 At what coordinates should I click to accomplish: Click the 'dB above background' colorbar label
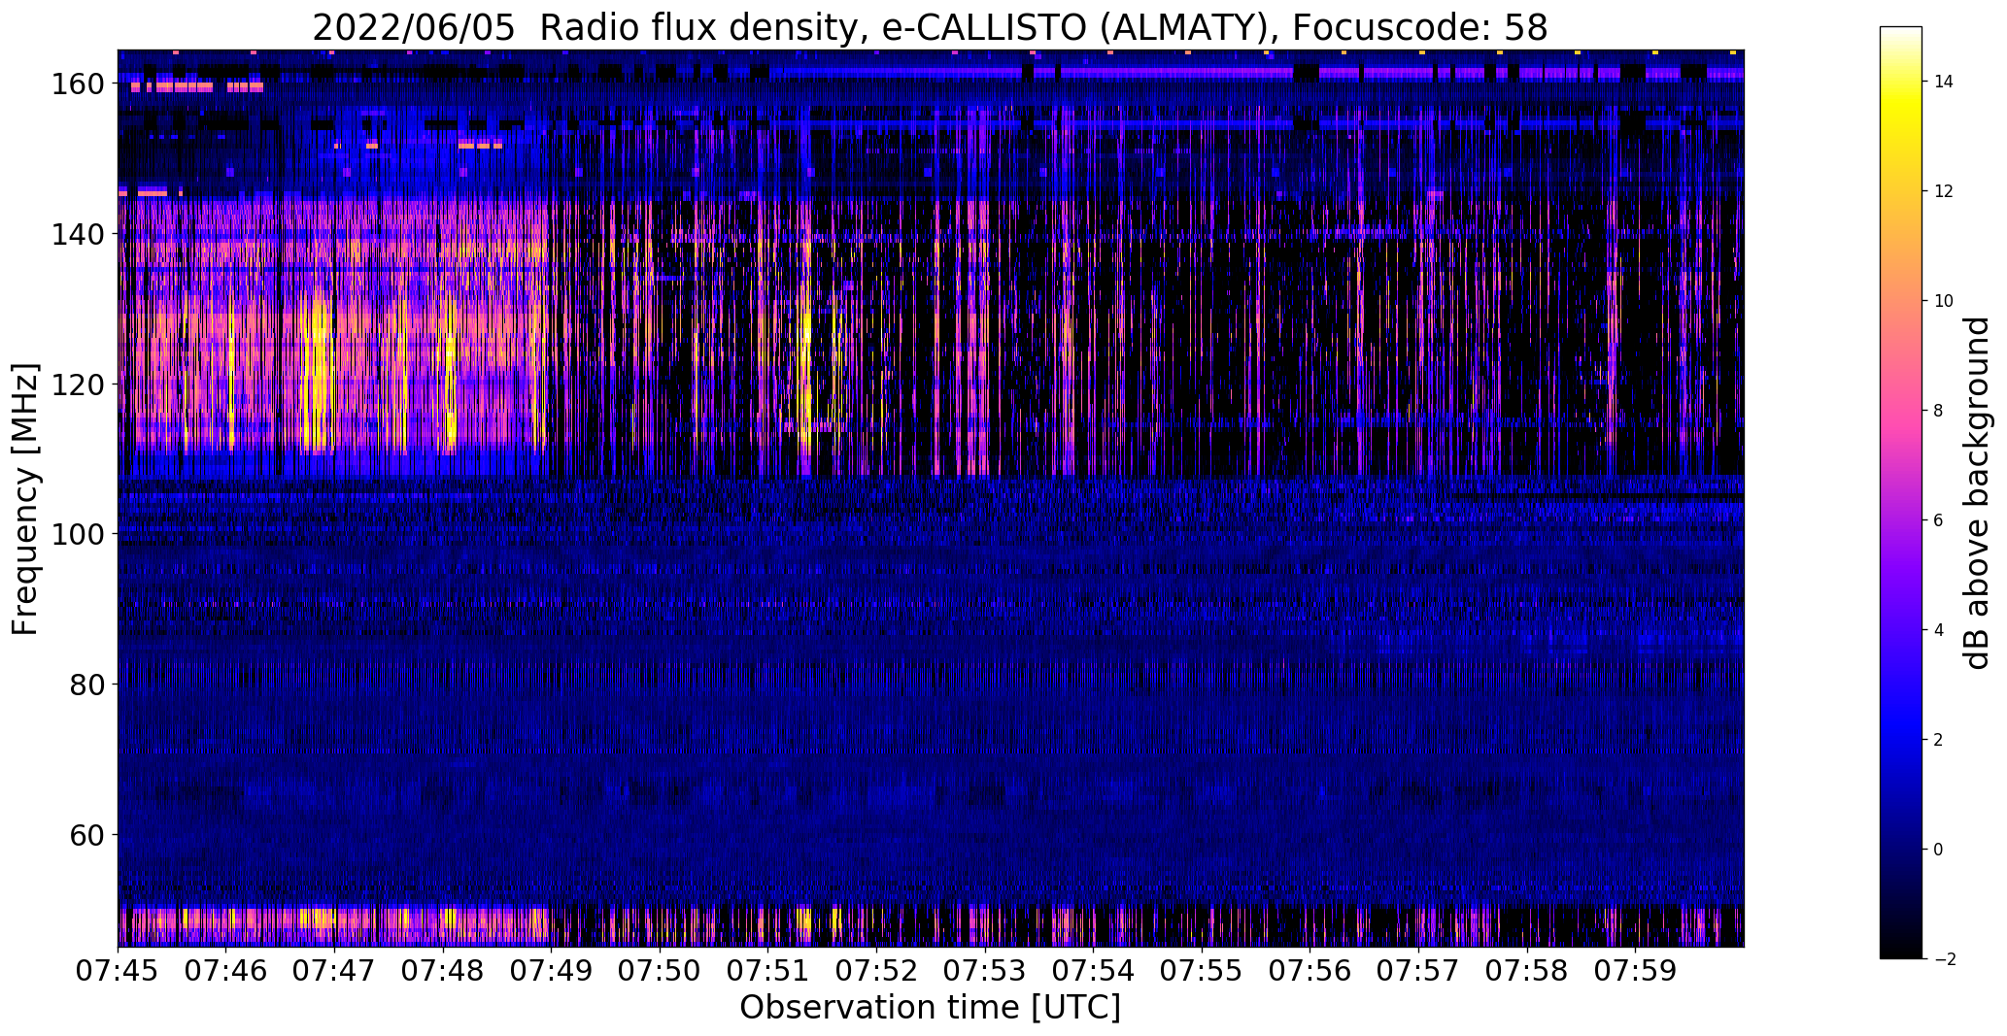point(1975,493)
